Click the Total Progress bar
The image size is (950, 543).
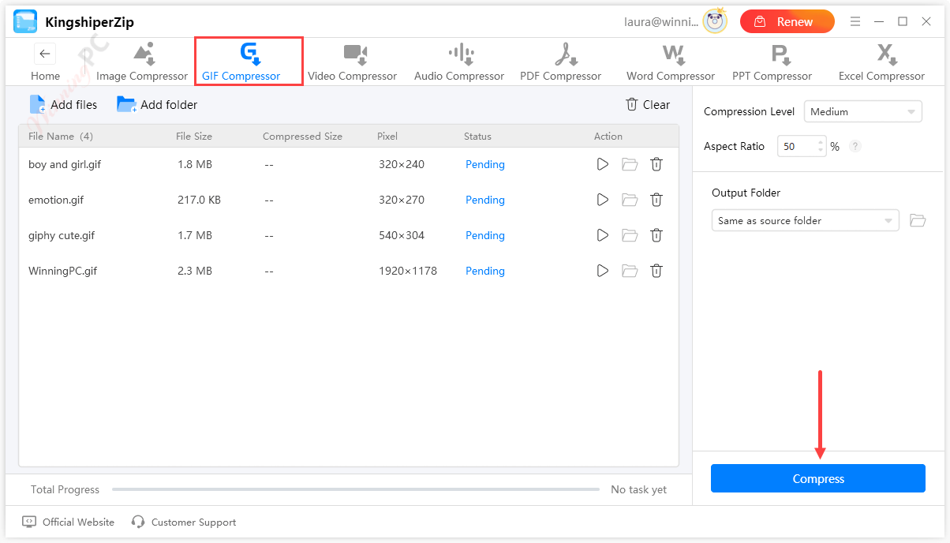pos(356,489)
